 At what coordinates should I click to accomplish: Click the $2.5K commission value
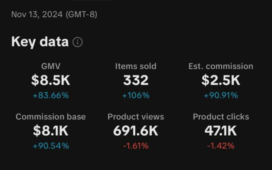point(221,81)
